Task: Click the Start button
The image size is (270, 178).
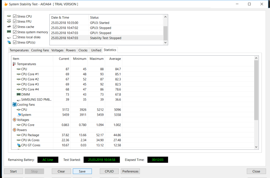Action: point(13,171)
